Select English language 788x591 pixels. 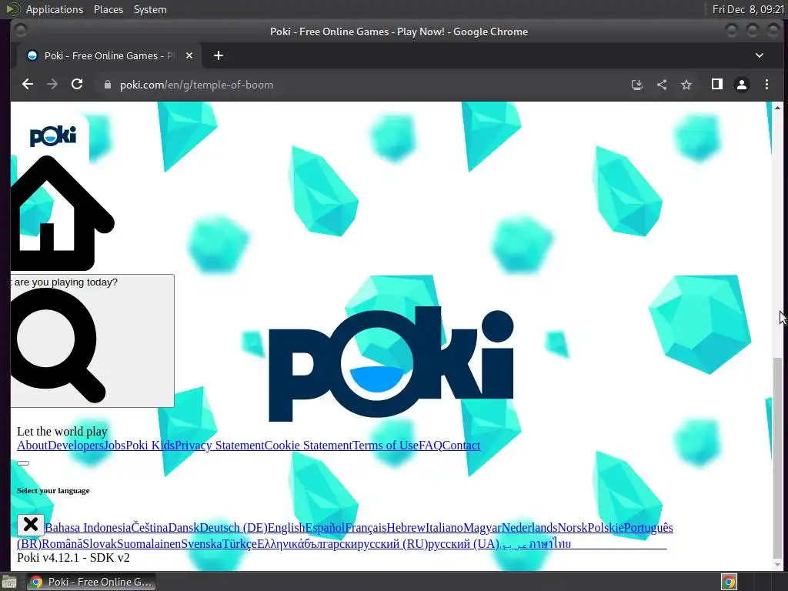[286, 528]
